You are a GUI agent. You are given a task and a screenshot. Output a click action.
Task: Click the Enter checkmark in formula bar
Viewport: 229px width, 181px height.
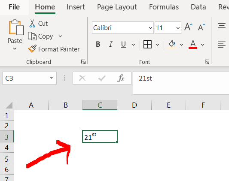click(102, 78)
